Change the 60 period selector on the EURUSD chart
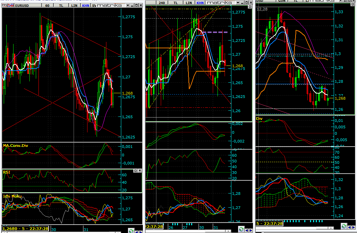The image size is (357, 233). pos(47,5)
